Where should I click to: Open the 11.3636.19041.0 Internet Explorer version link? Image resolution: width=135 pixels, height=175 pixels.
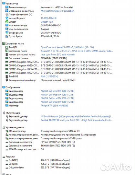click(48, 18)
